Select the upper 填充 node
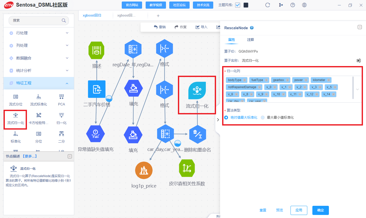 point(133,88)
